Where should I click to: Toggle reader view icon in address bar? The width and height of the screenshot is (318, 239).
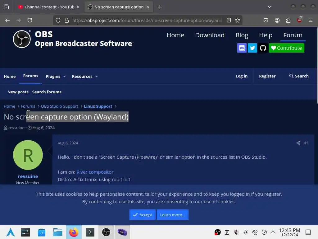click(x=229, y=20)
